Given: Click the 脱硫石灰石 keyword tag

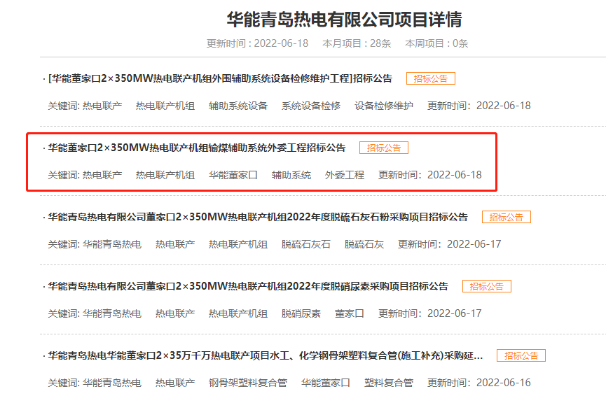Looking at the screenshot, I should 306,244.
